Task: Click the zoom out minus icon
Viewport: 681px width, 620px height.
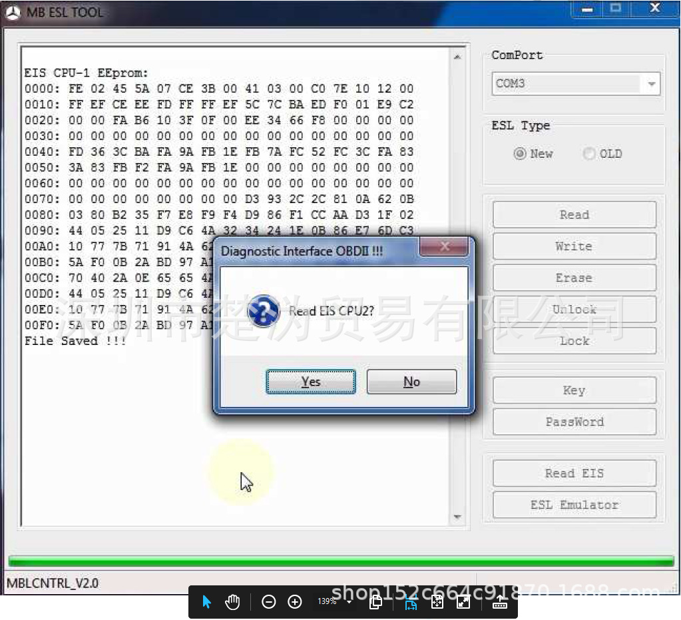Action: [269, 602]
